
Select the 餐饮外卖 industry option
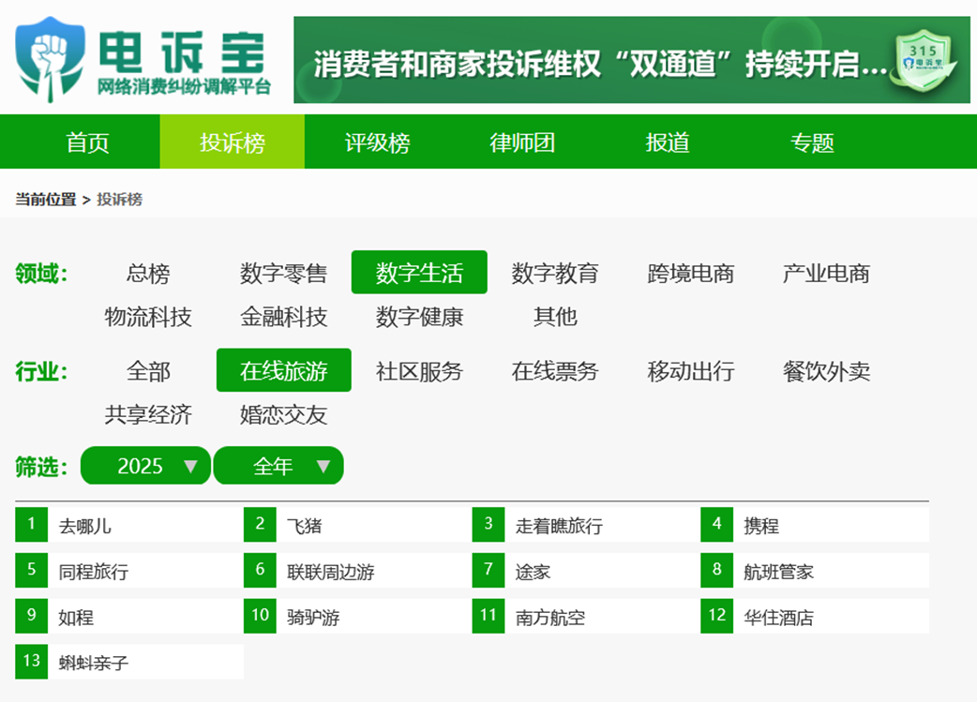(x=827, y=371)
